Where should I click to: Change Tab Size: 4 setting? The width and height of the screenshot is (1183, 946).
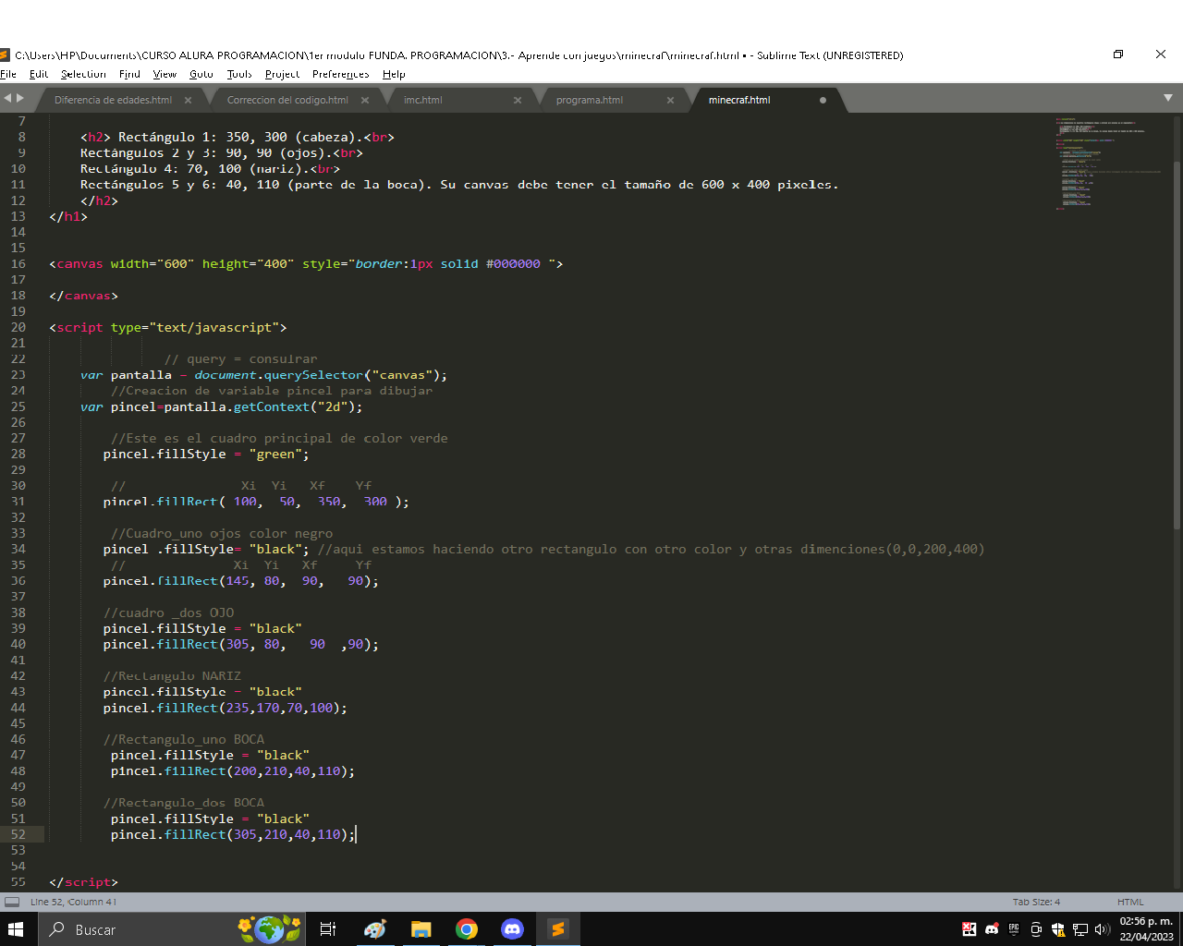(x=1036, y=902)
